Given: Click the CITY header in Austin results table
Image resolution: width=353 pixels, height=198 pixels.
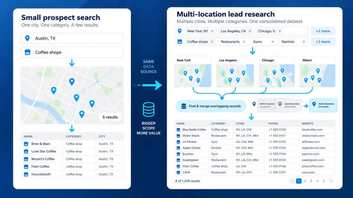Looking at the screenshot, I should tap(102, 136).
